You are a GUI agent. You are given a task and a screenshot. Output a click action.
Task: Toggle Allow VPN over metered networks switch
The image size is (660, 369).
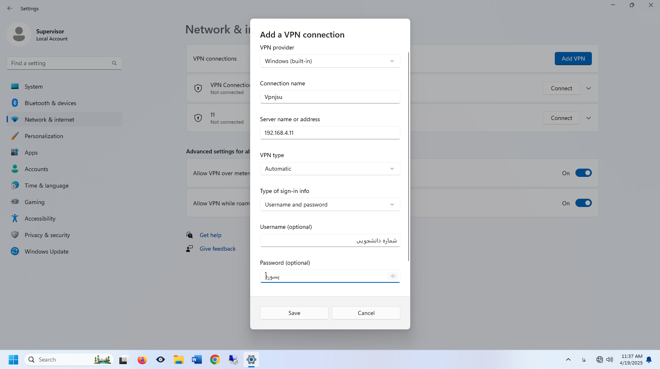(583, 173)
